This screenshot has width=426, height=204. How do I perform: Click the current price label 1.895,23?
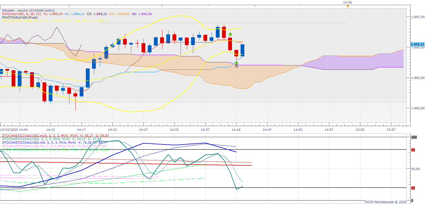tap(417, 44)
